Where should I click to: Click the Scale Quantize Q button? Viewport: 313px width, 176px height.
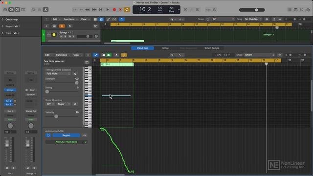pyautogui.click(x=75, y=104)
